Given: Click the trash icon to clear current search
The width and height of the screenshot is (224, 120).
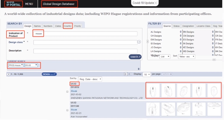Looking at the screenshot, I should click(138, 69).
